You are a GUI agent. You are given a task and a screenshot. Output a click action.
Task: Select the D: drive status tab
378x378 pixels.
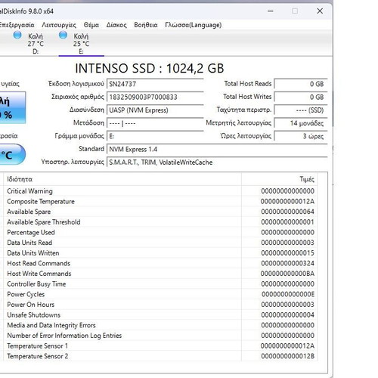tap(36, 43)
